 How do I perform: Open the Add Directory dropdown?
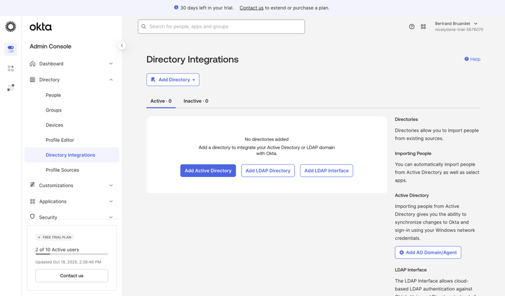coord(173,80)
